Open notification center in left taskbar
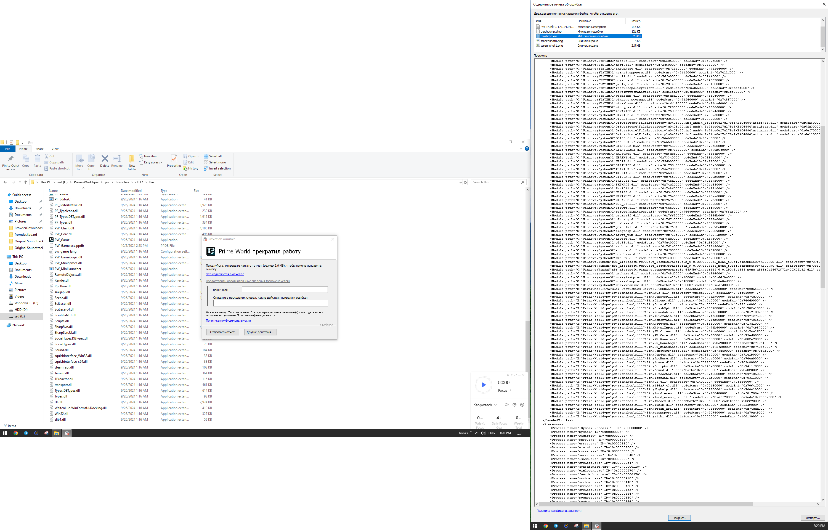The width and height of the screenshot is (828, 530). click(519, 433)
